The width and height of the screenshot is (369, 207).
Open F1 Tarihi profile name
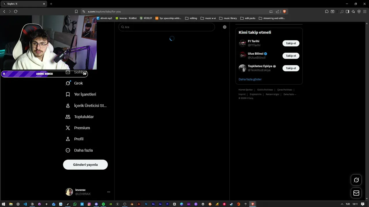[x=253, y=41]
